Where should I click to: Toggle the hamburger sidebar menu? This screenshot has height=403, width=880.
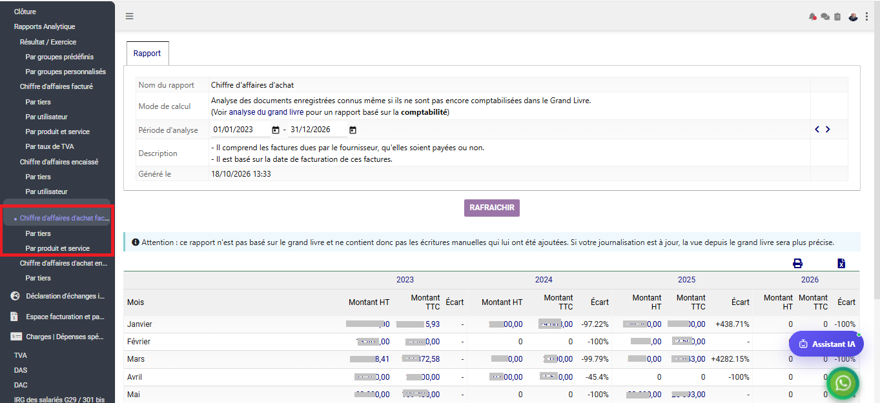pos(130,16)
